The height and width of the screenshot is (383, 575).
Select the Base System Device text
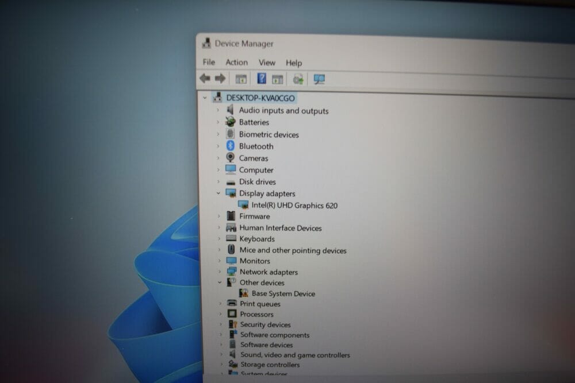pos(283,293)
